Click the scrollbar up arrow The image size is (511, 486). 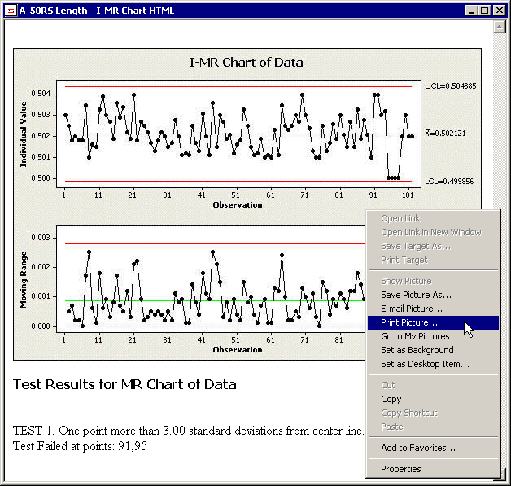click(x=500, y=27)
